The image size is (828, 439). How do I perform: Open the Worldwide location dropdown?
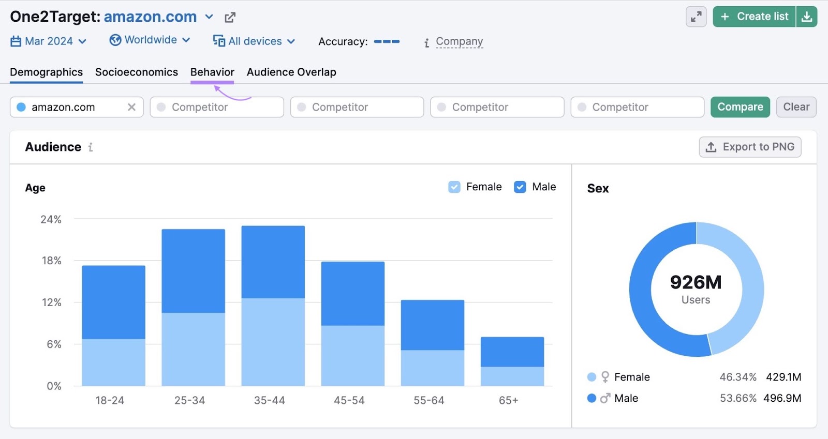pyautogui.click(x=150, y=40)
